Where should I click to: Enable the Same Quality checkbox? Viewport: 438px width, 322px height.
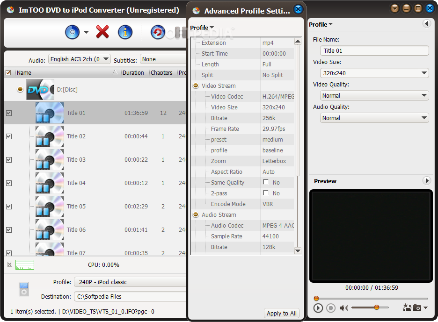[266, 182]
